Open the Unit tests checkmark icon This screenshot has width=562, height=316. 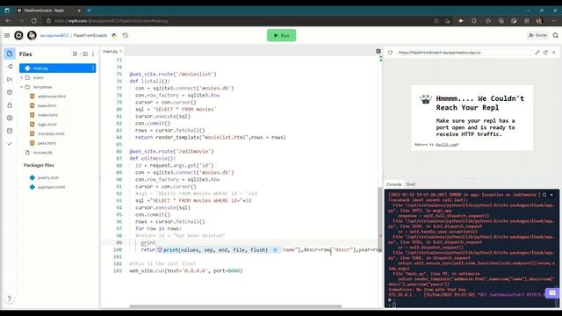(10, 143)
